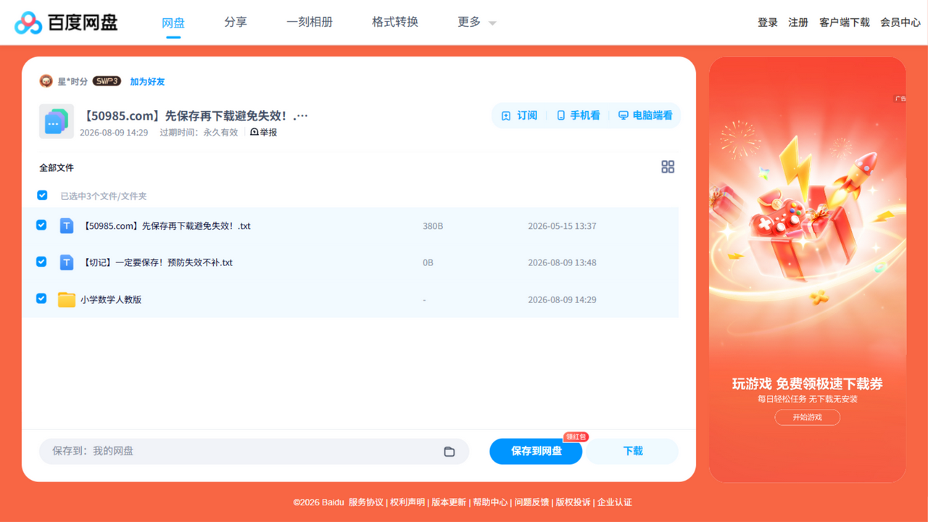Click 帮助中心 footer link

click(x=490, y=502)
